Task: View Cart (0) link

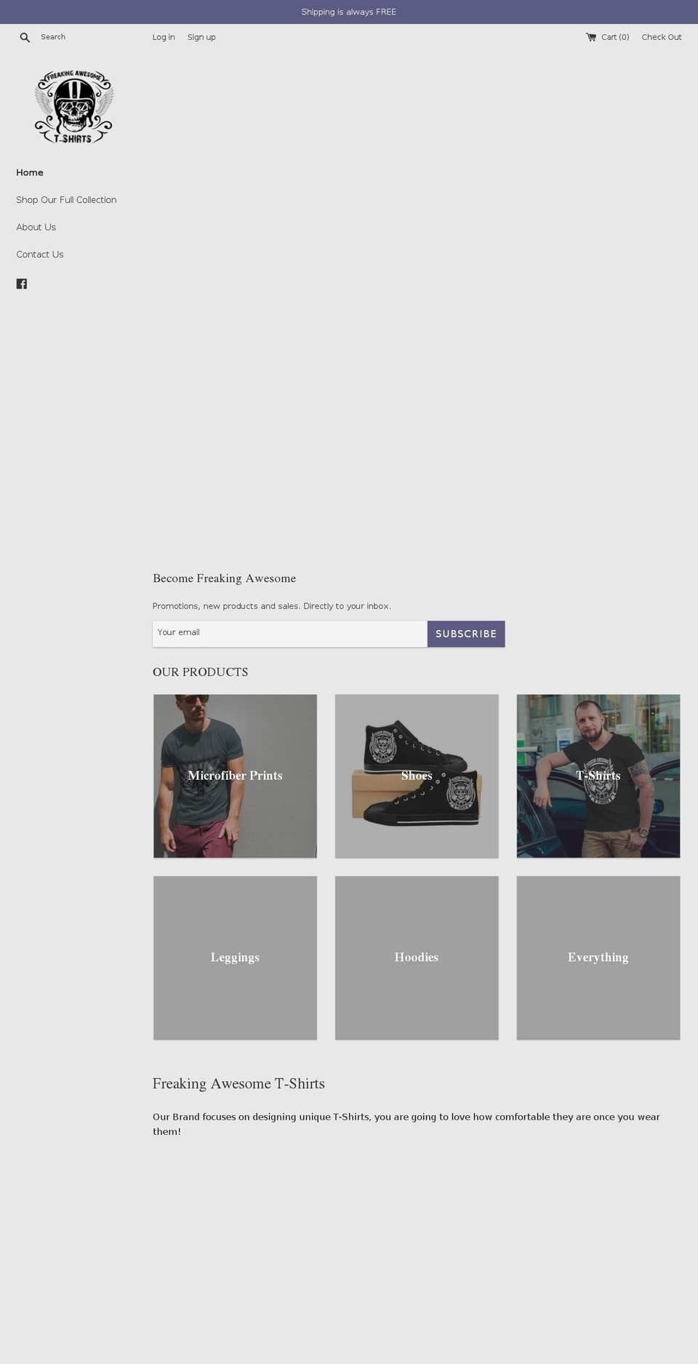Action: [x=615, y=37]
